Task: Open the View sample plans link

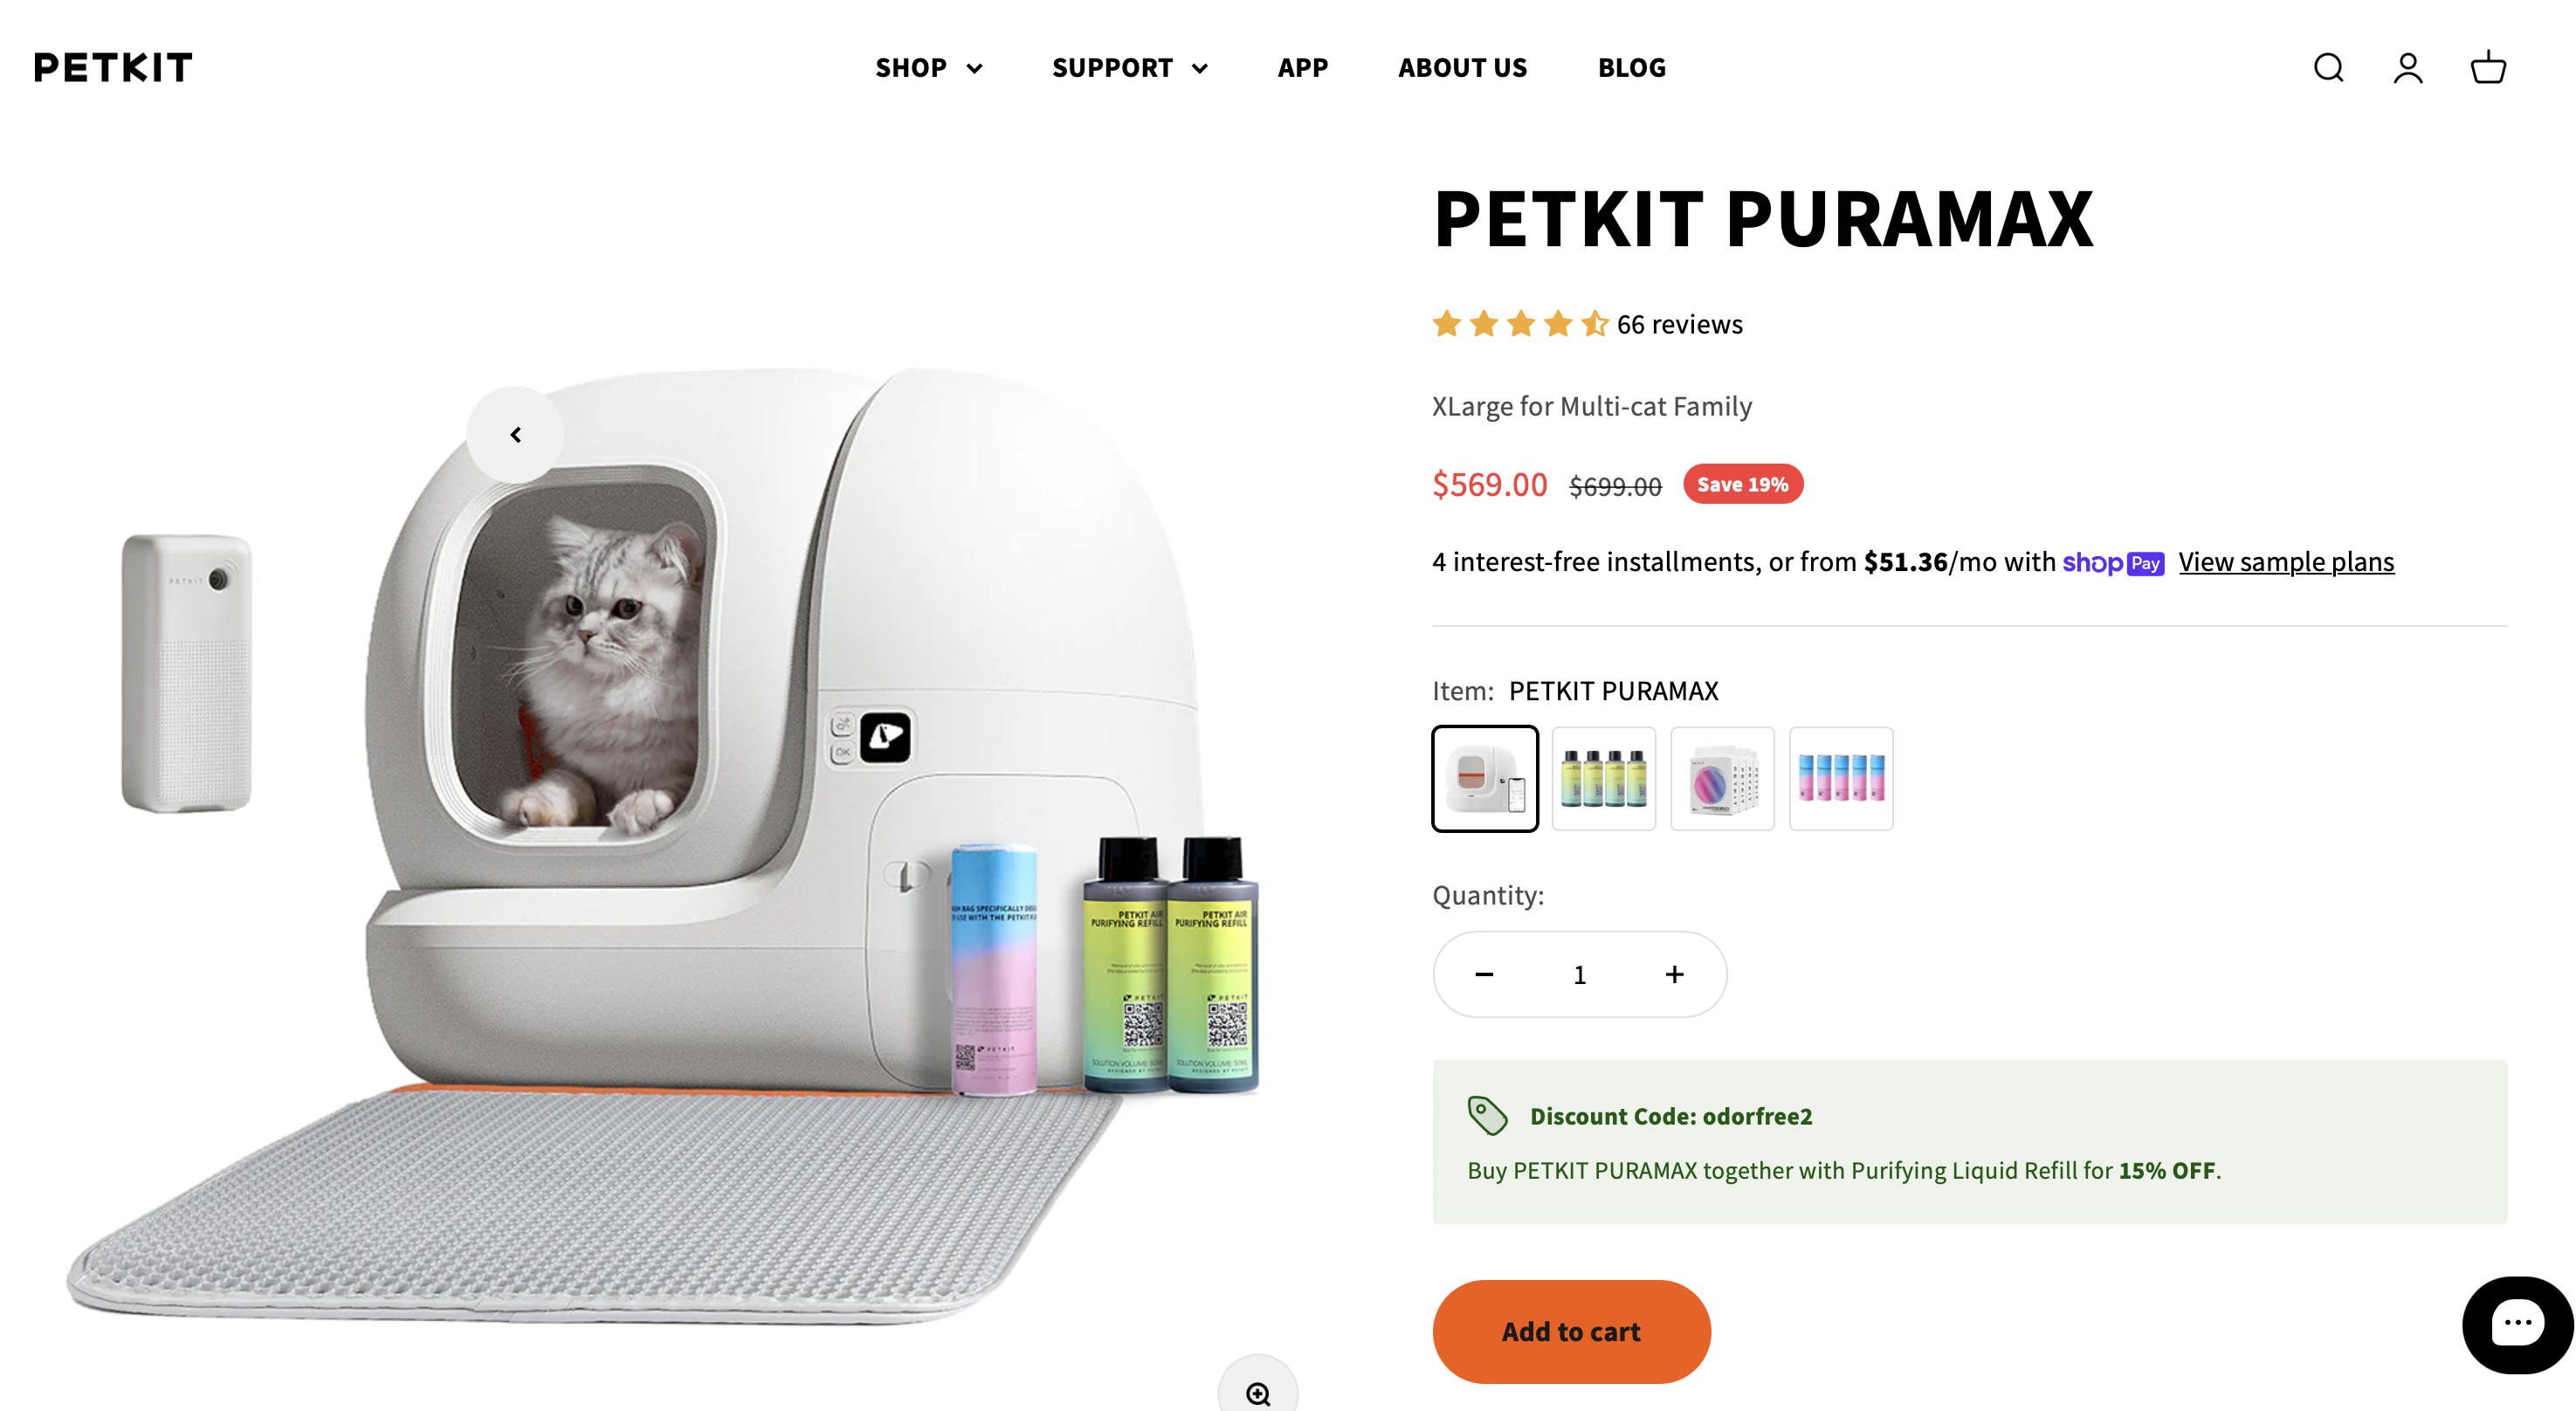Action: 2286,562
